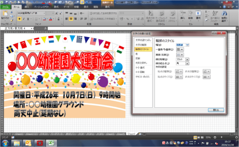Click the zoom out minus button
The height and width of the screenshot is (147, 239).
click(x=215, y=137)
